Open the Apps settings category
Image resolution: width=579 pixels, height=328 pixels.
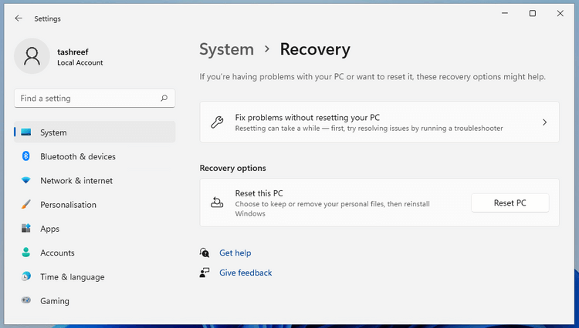point(49,229)
